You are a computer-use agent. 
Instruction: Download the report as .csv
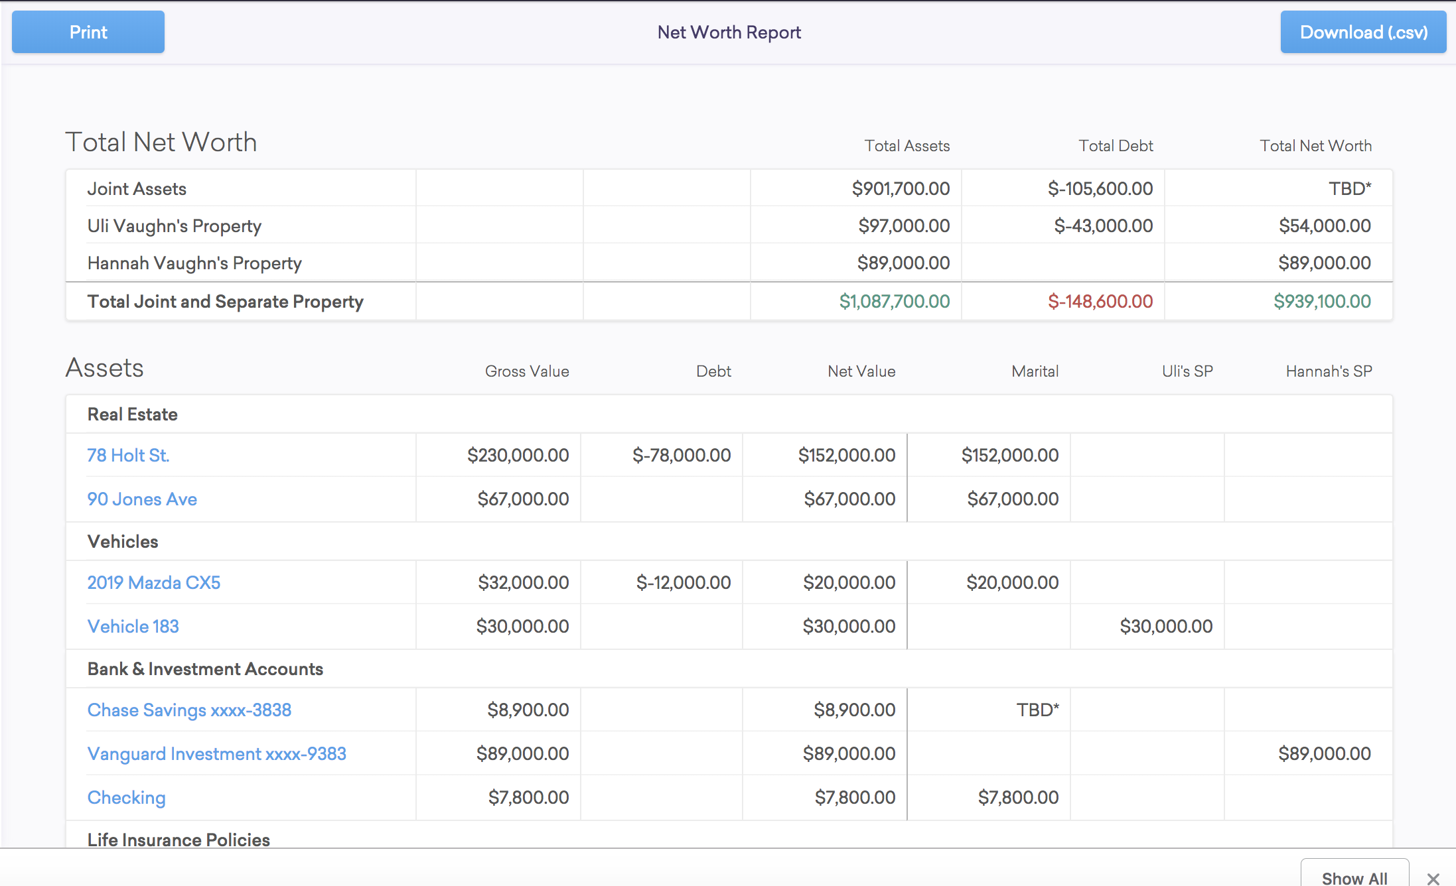click(x=1363, y=32)
